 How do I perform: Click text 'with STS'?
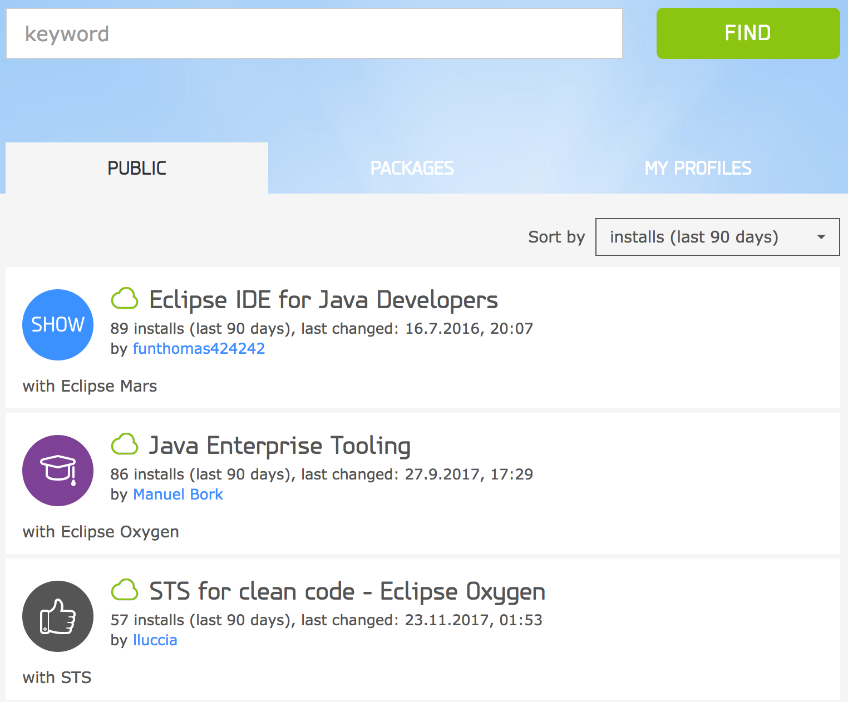click(57, 678)
